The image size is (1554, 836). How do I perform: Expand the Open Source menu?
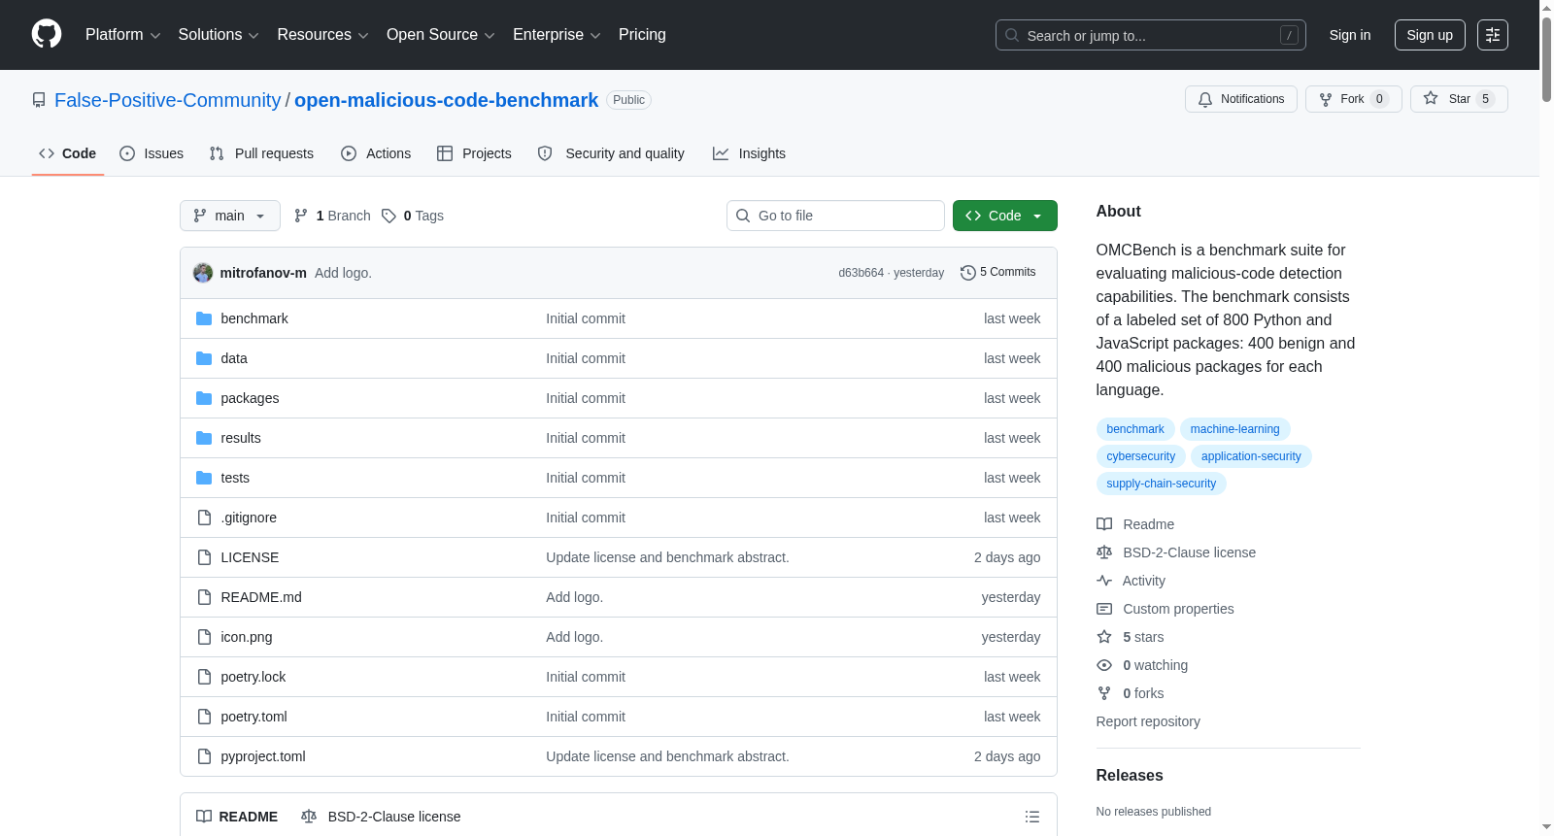coord(441,35)
